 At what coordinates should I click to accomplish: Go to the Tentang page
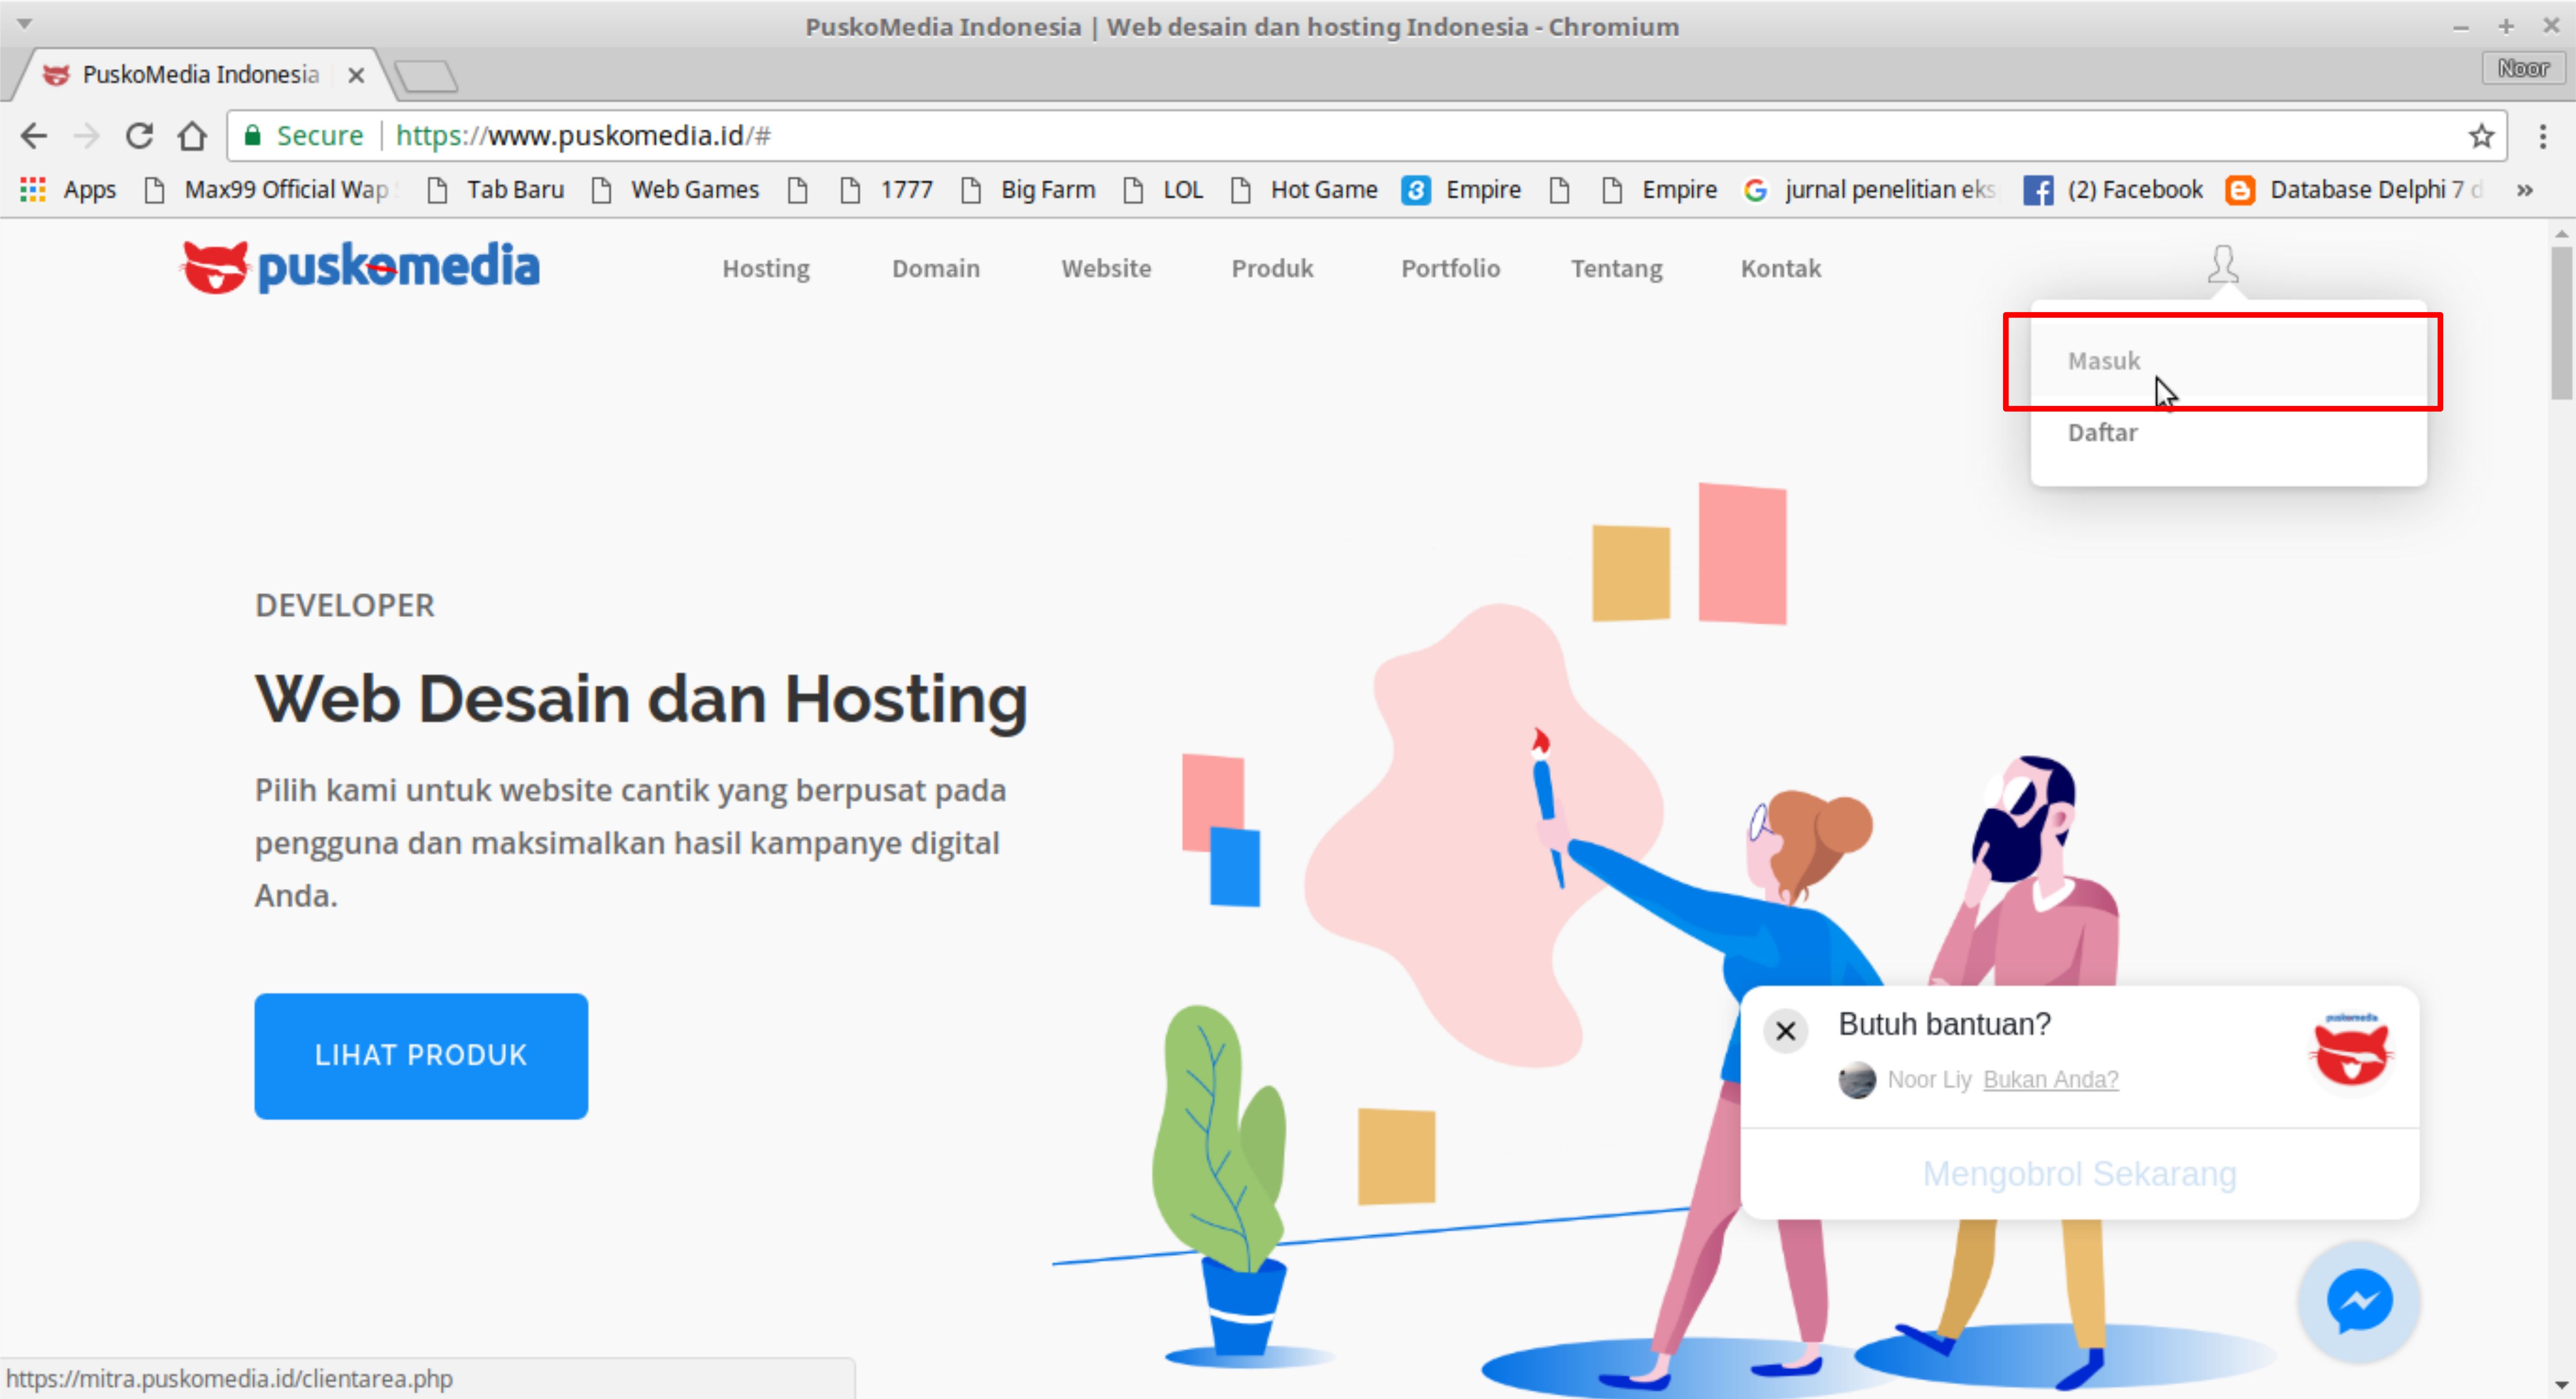[x=1616, y=268]
